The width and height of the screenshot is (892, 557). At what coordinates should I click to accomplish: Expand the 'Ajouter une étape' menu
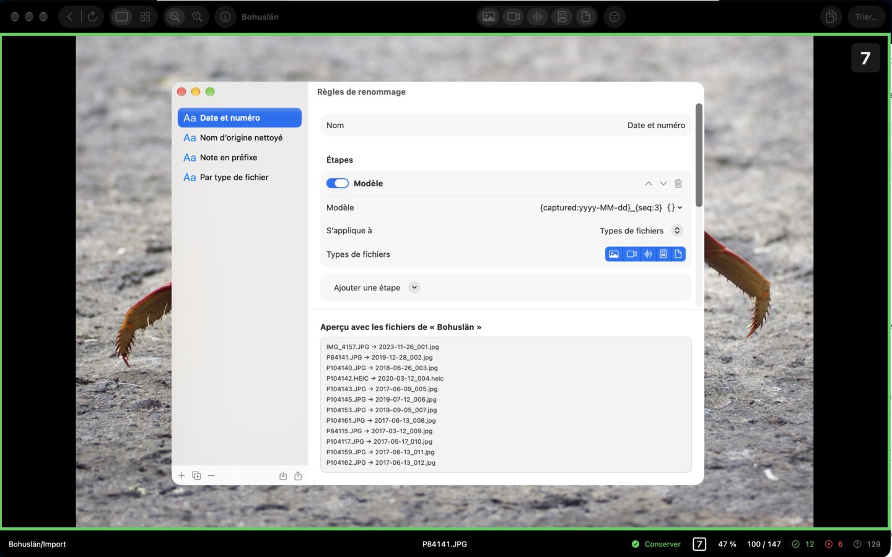click(414, 287)
